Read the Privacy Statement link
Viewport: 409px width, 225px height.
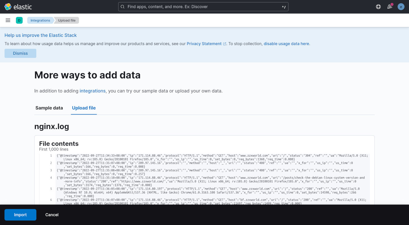(x=204, y=44)
